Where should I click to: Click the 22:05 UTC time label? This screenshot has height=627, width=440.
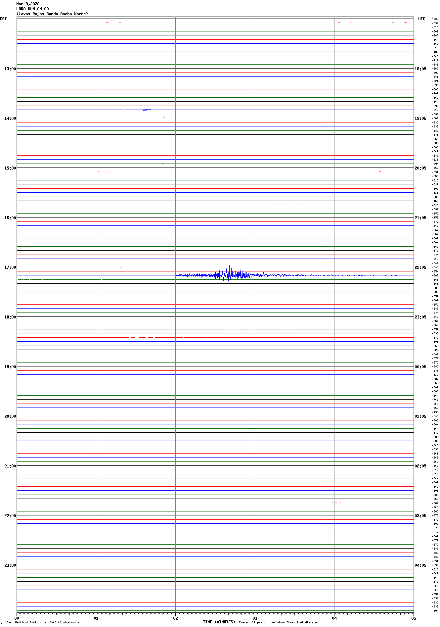[x=420, y=267]
